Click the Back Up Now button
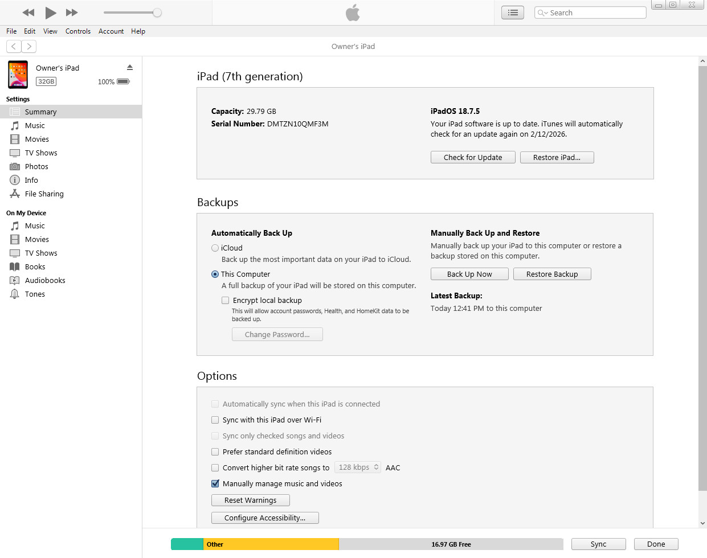This screenshot has width=707, height=558. [x=469, y=274]
